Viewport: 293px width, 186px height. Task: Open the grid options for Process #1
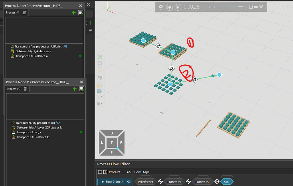click(81, 13)
